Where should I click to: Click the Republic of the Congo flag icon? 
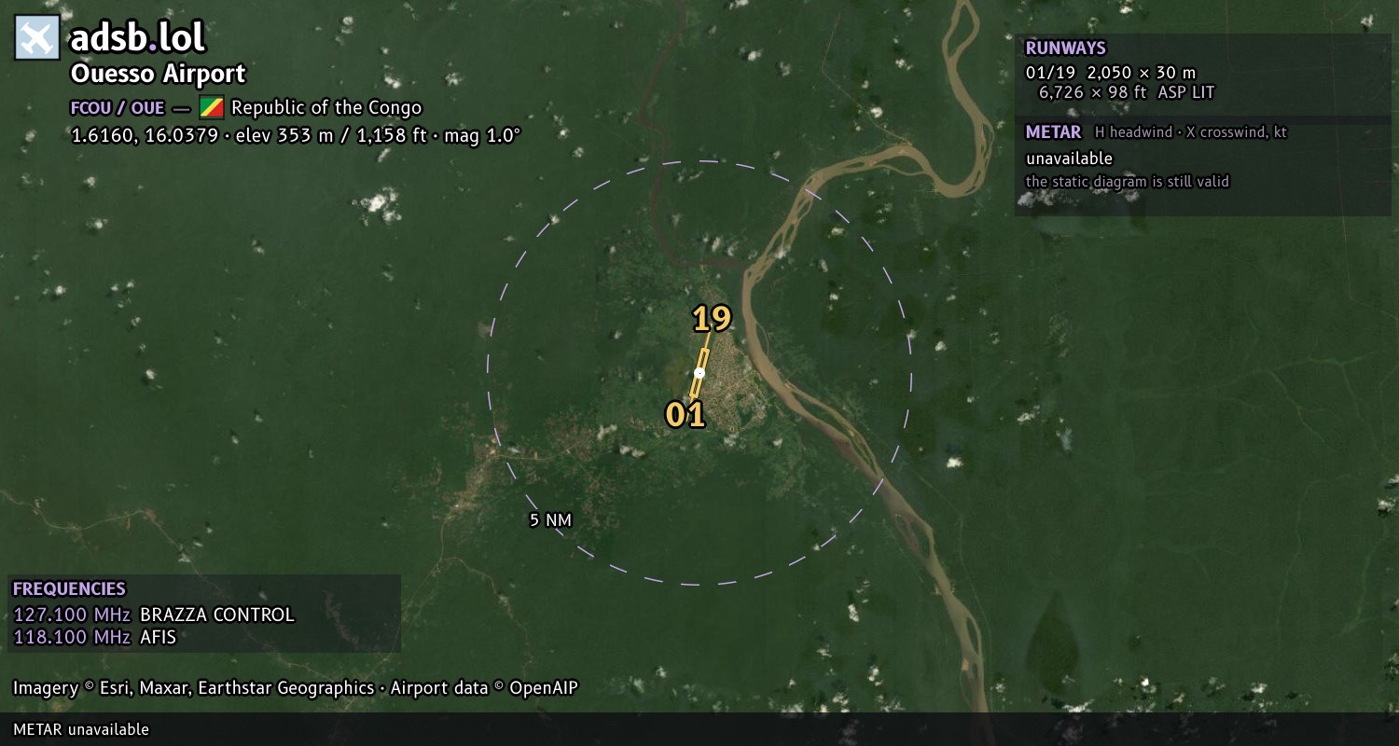point(212,107)
